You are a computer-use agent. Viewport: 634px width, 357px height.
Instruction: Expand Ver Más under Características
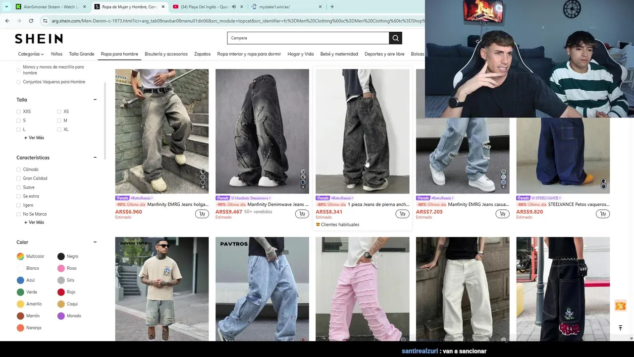[34, 223]
